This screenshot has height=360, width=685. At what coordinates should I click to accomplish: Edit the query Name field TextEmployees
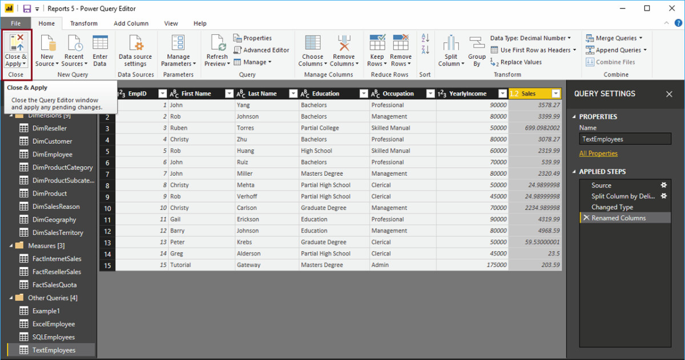[x=625, y=139]
